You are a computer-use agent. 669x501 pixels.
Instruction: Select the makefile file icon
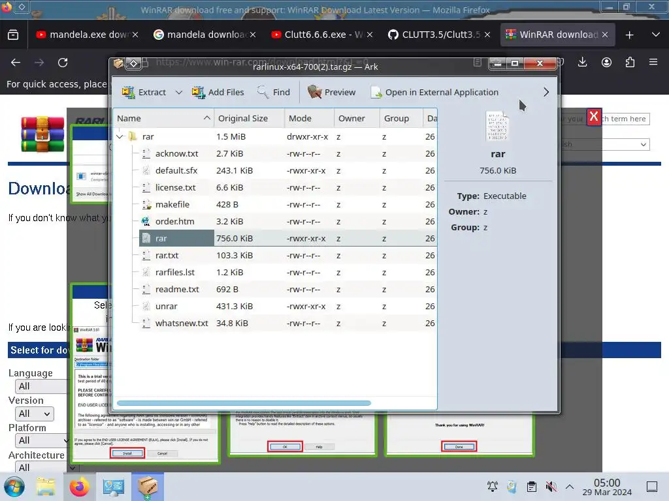[146, 205]
